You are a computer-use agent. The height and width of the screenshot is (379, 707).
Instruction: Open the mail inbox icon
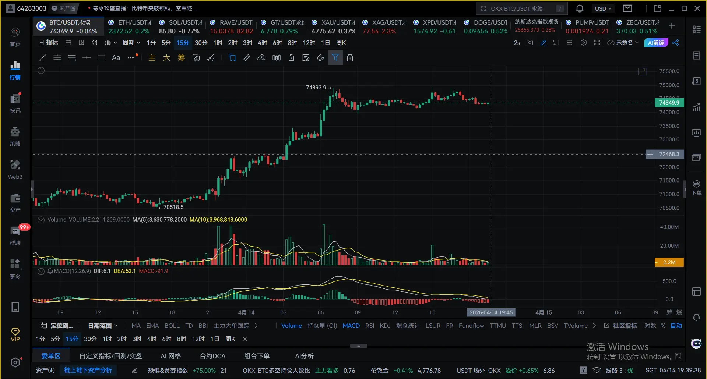pyautogui.click(x=627, y=8)
